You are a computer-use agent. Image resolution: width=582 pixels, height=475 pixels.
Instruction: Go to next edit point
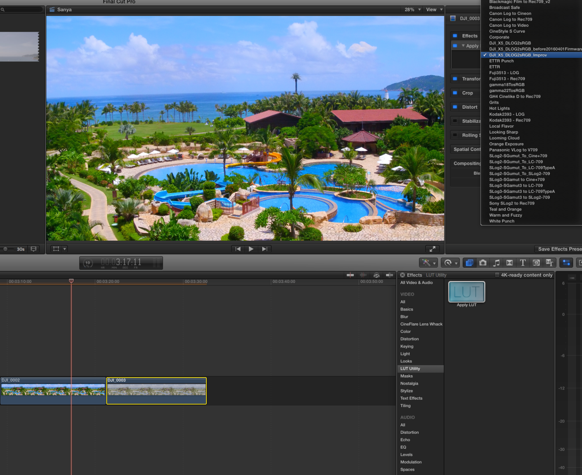pyautogui.click(x=265, y=249)
